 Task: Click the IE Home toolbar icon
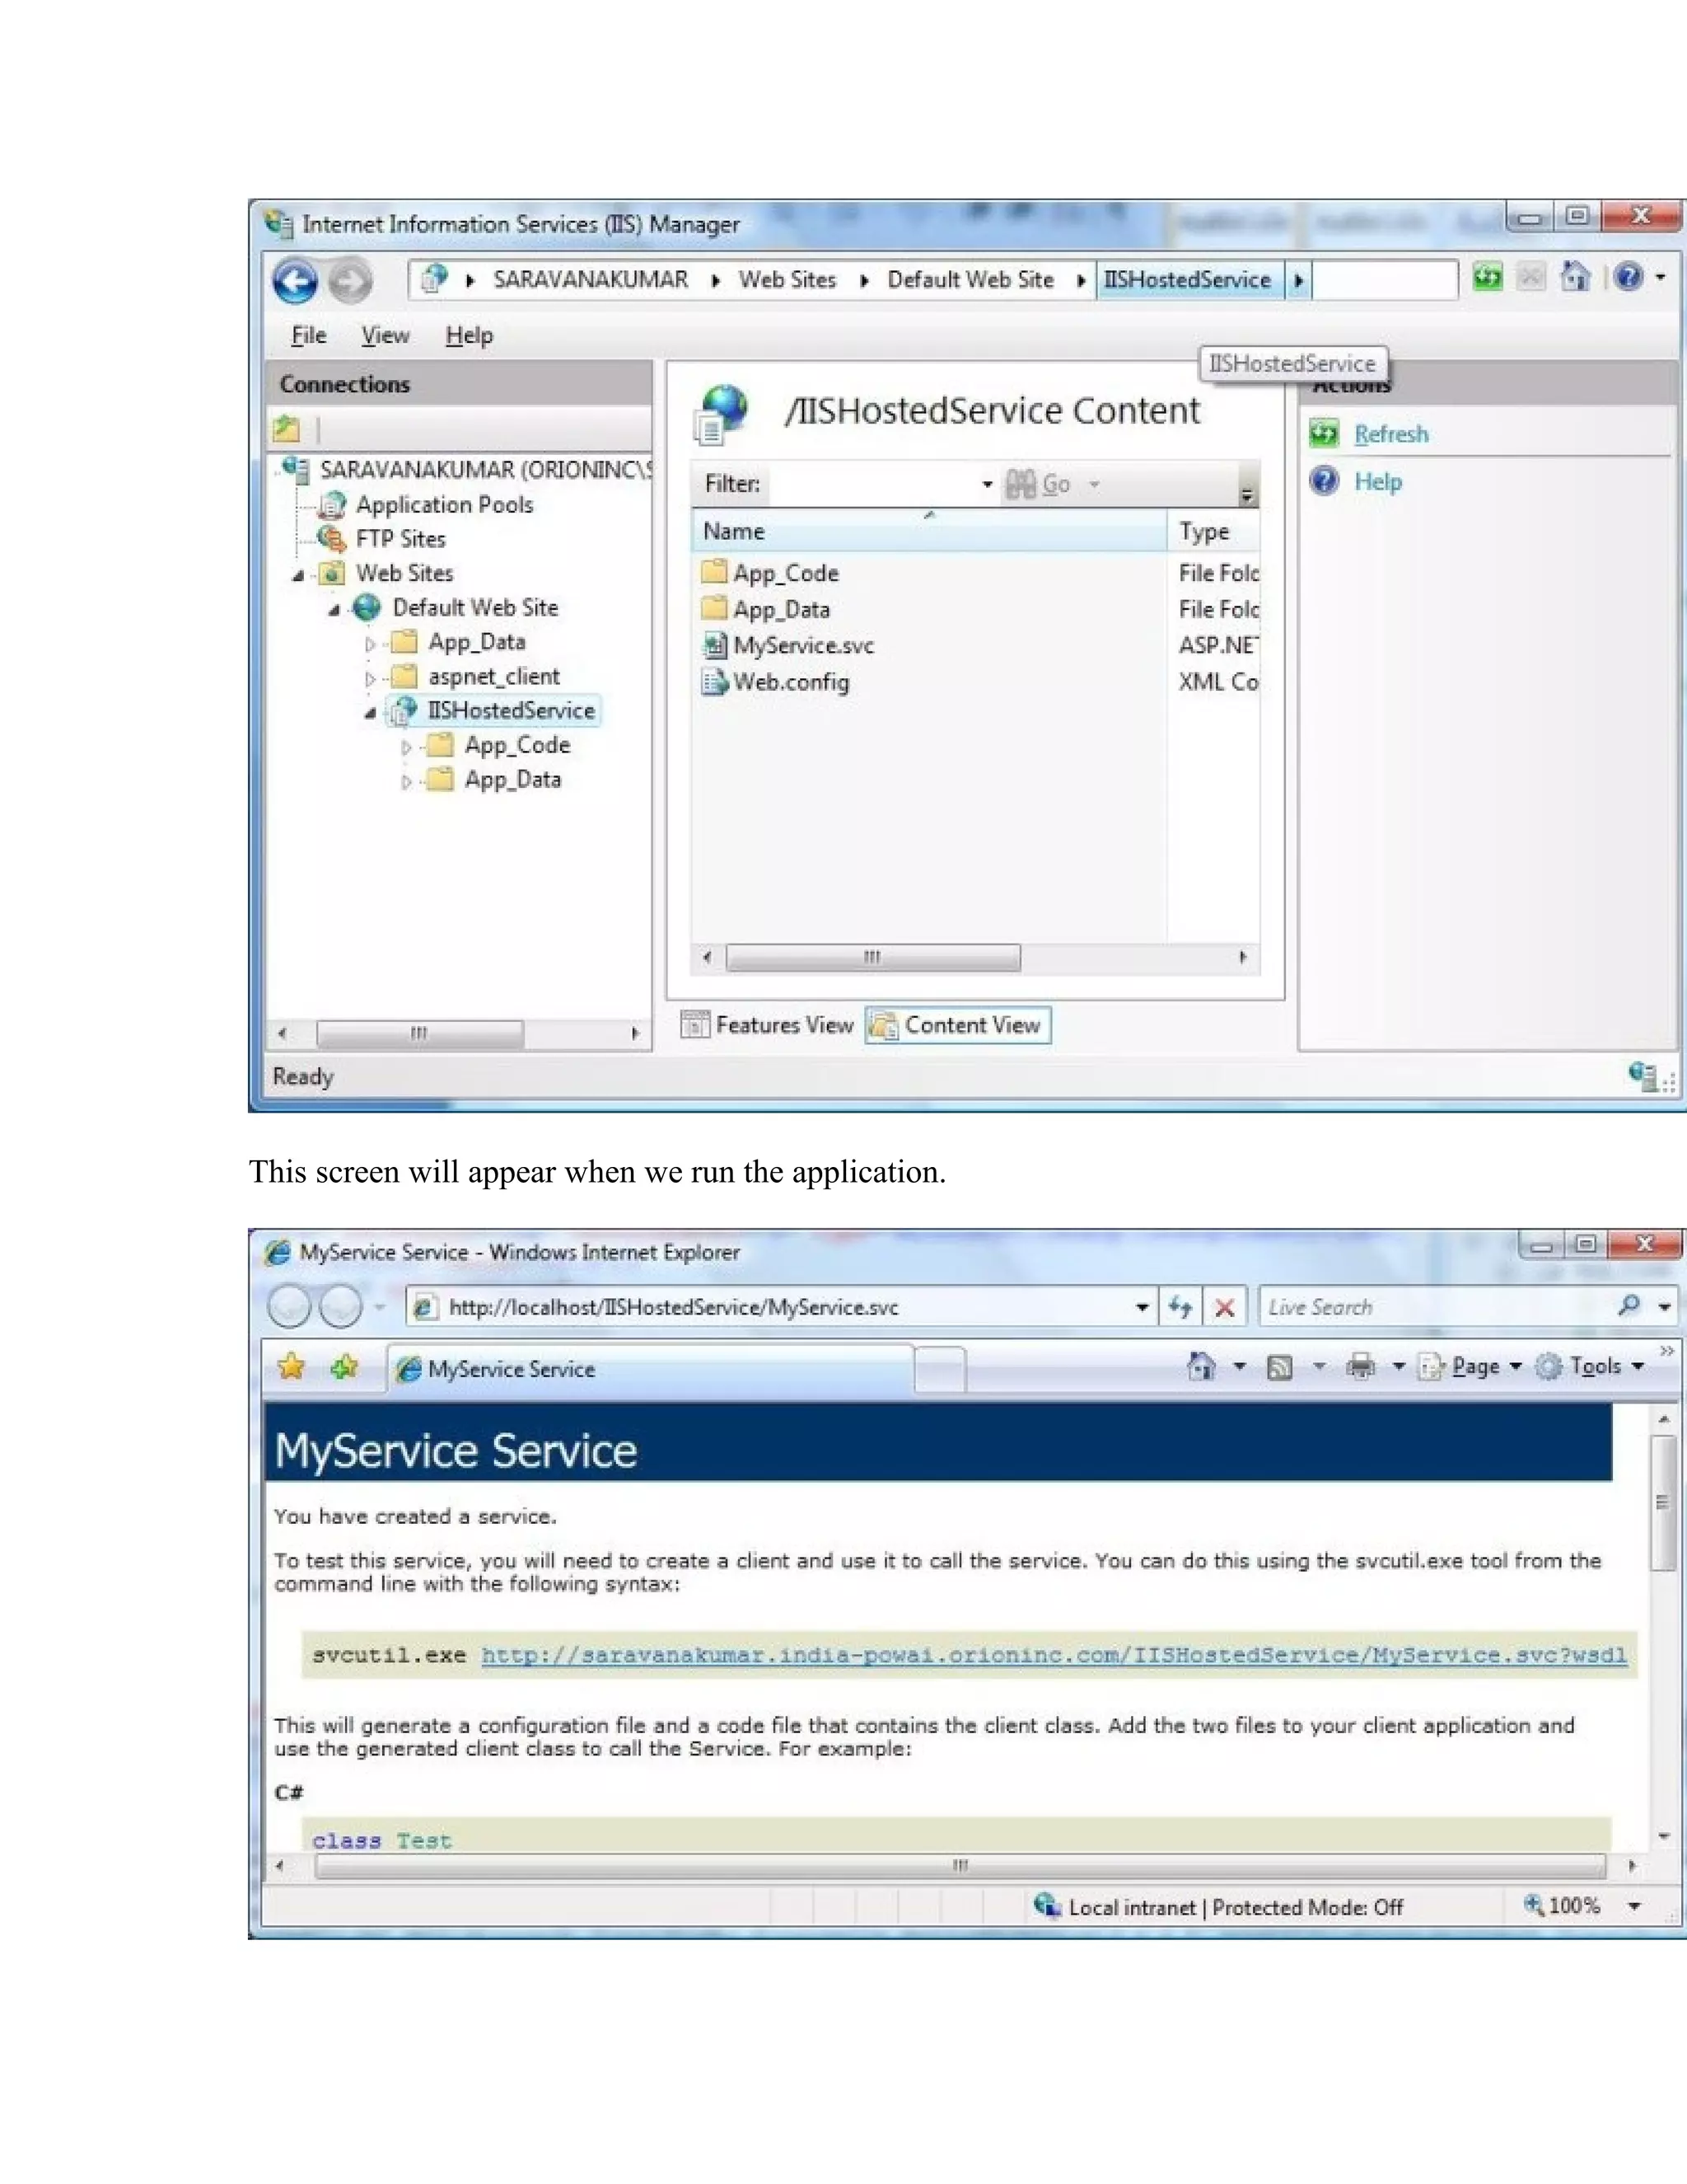click(x=1201, y=1366)
